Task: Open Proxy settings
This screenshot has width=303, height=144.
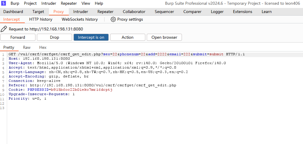Action: (127, 19)
